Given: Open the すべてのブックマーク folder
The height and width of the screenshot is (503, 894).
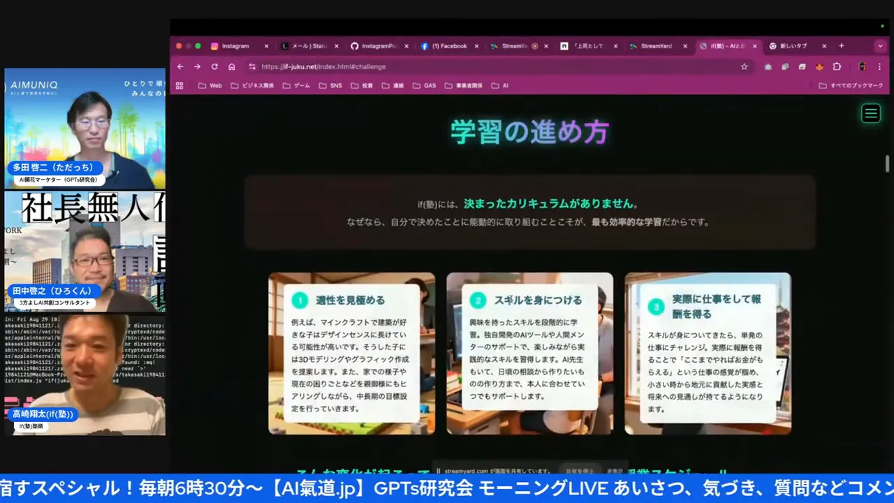Looking at the screenshot, I should pyautogui.click(x=851, y=86).
